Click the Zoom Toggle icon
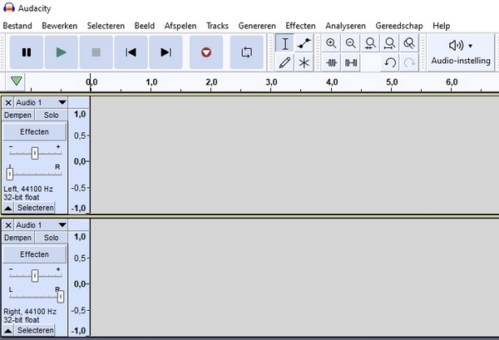499x340 pixels. pyautogui.click(x=409, y=43)
